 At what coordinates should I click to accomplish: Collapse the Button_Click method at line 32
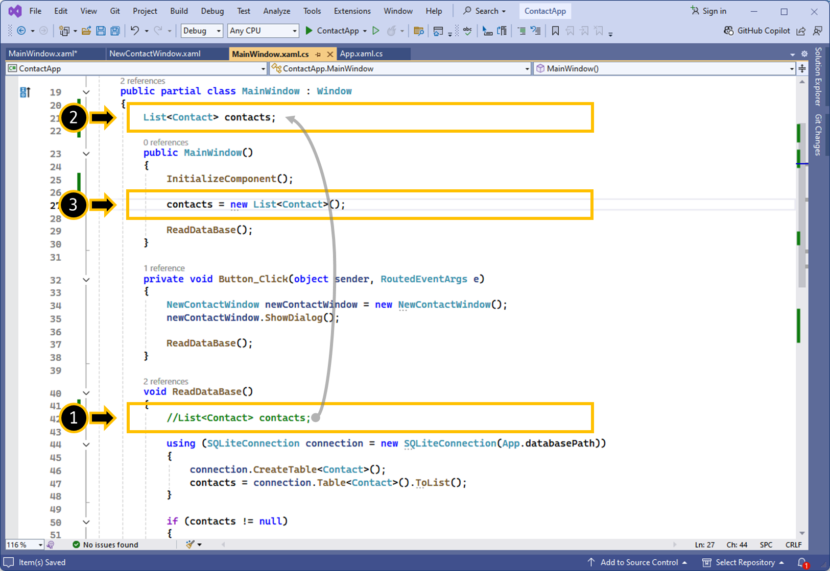(86, 280)
